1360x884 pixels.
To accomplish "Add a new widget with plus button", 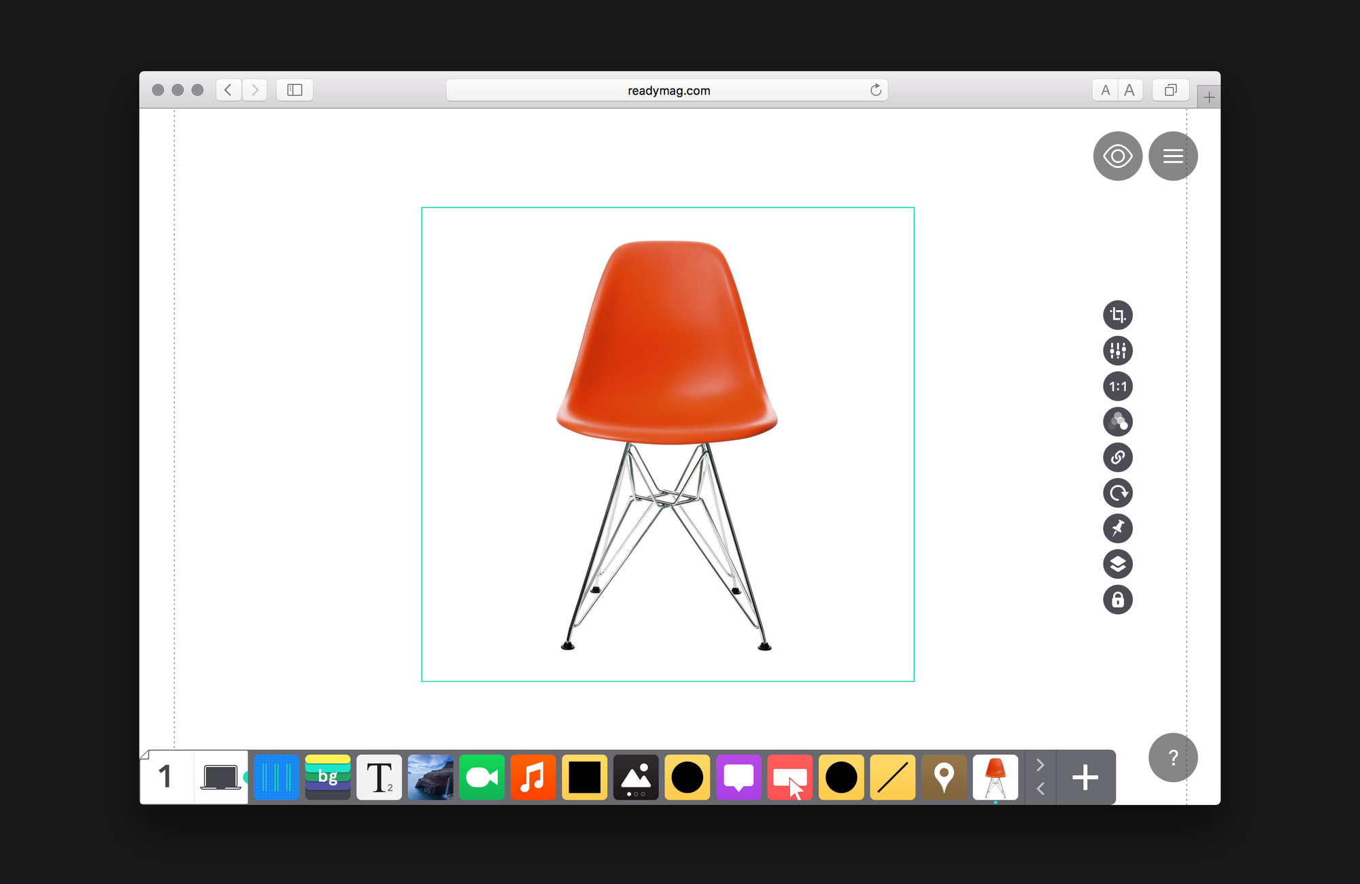I will (1085, 777).
